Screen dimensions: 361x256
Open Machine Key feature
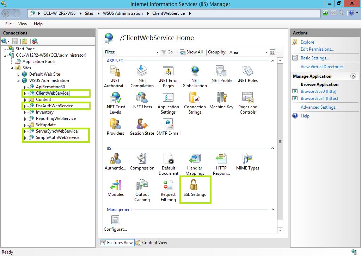[x=221, y=100]
